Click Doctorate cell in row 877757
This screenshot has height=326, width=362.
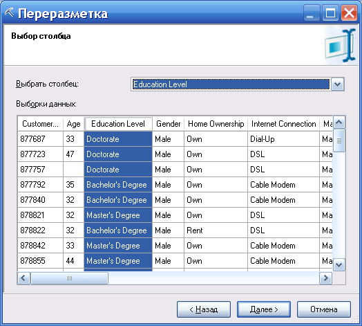[118, 170]
